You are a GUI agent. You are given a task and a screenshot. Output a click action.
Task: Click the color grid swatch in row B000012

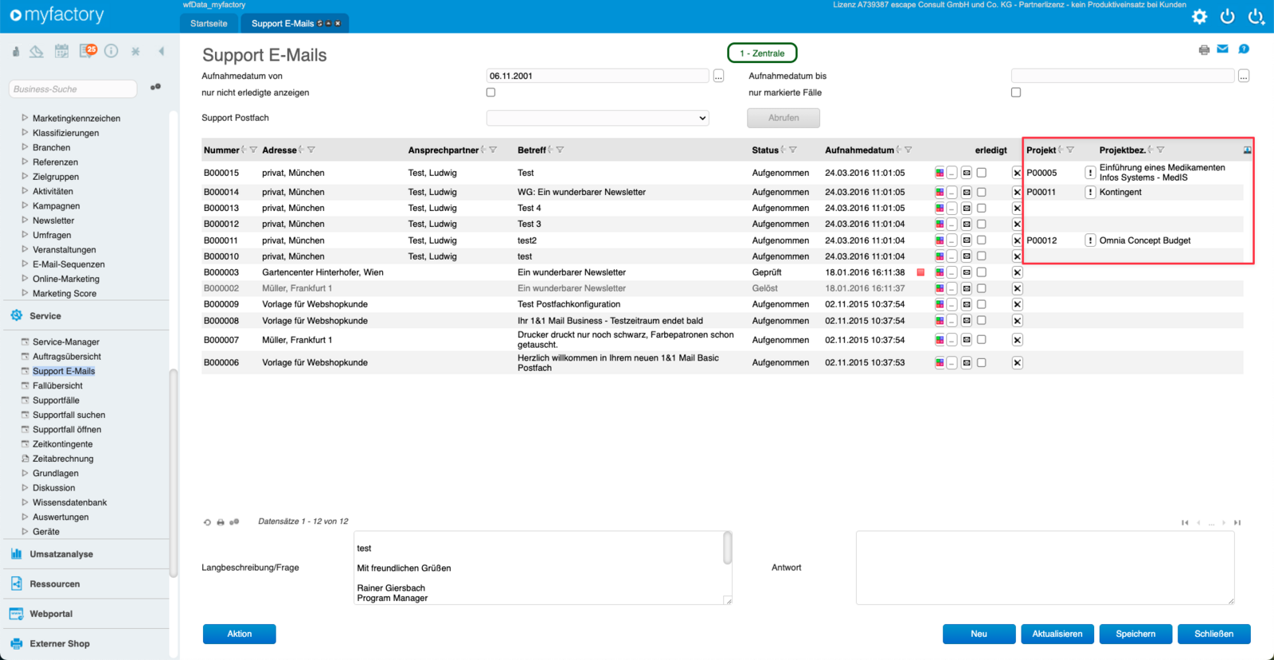[x=940, y=225]
